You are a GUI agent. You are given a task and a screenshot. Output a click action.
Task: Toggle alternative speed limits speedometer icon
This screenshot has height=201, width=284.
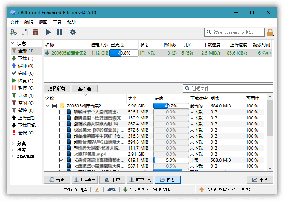tap(111, 190)
